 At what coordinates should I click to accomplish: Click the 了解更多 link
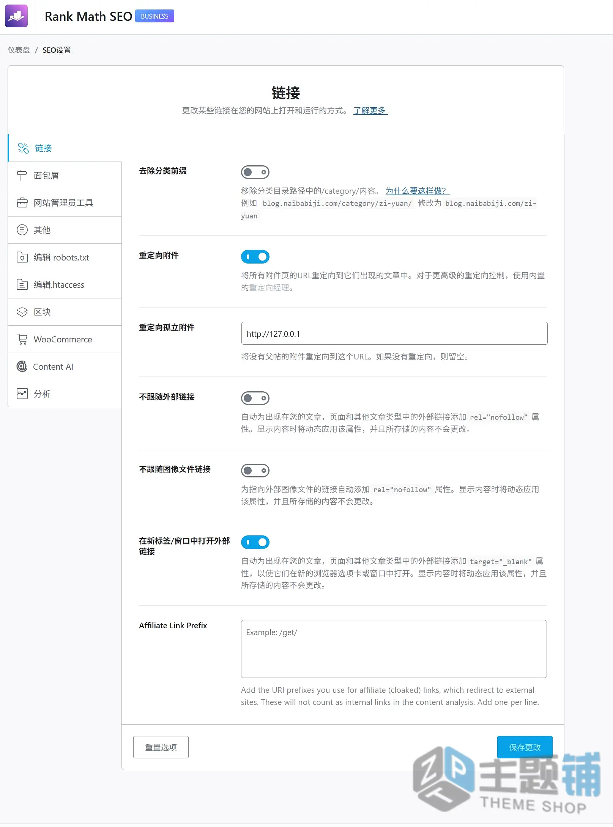370,110
